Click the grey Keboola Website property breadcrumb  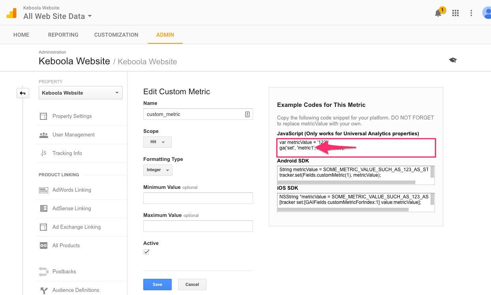(x=147, y=62)
